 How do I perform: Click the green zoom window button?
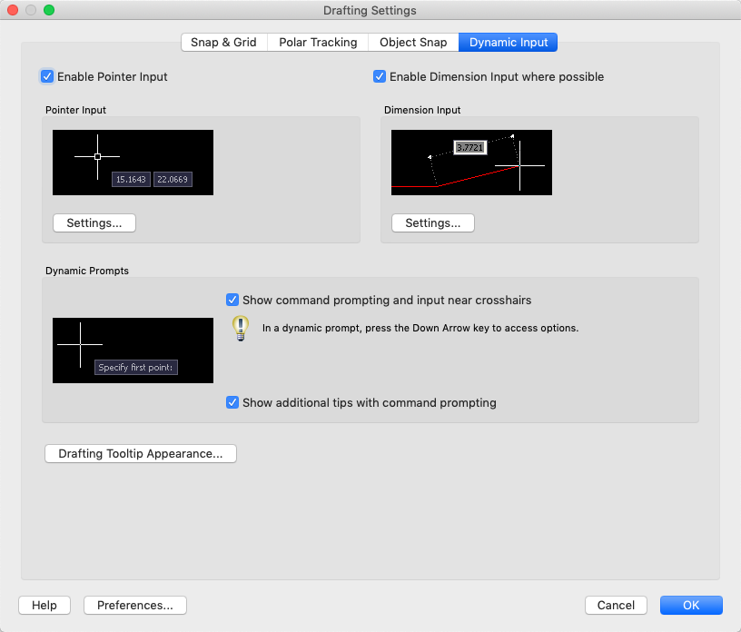tap(49, 10)
